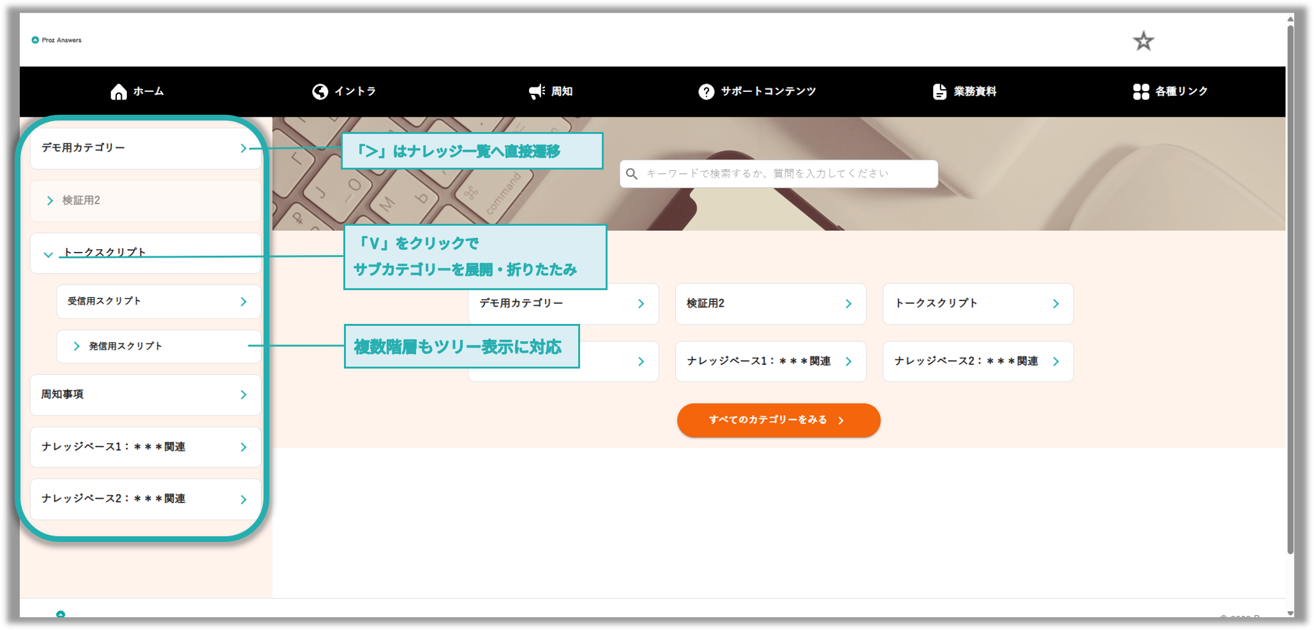Click the search magnifier icon
The image size is (1314, 630).
[632, 173]
